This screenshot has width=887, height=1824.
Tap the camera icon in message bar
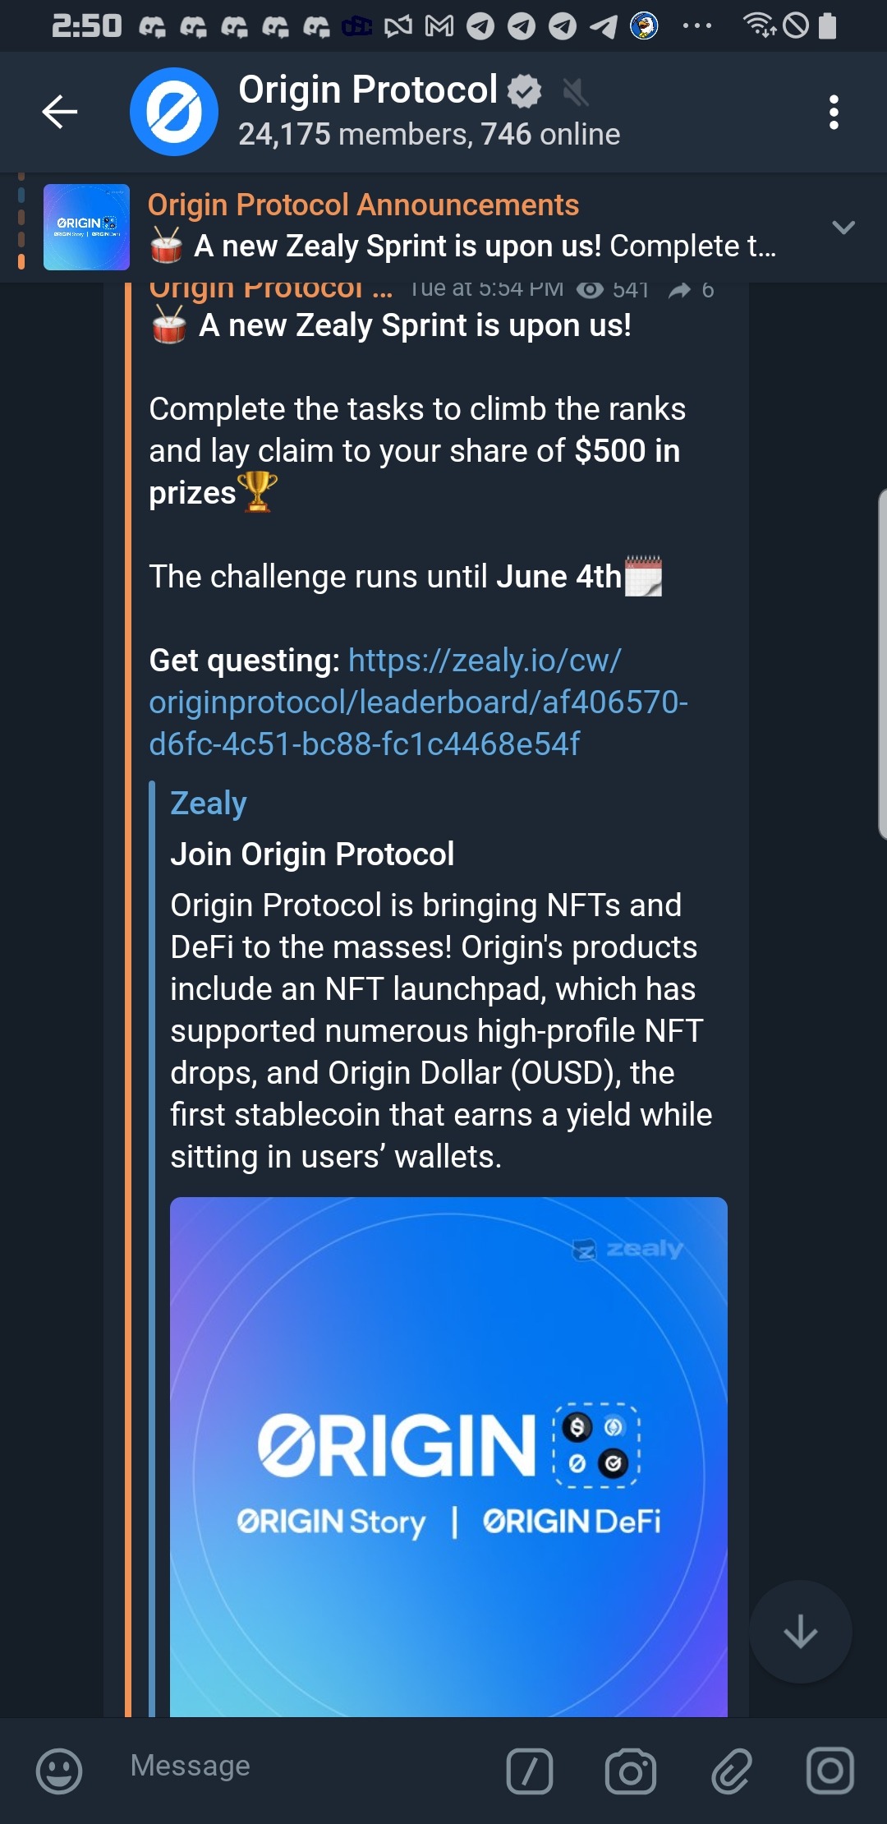[x=630, y=1771]
